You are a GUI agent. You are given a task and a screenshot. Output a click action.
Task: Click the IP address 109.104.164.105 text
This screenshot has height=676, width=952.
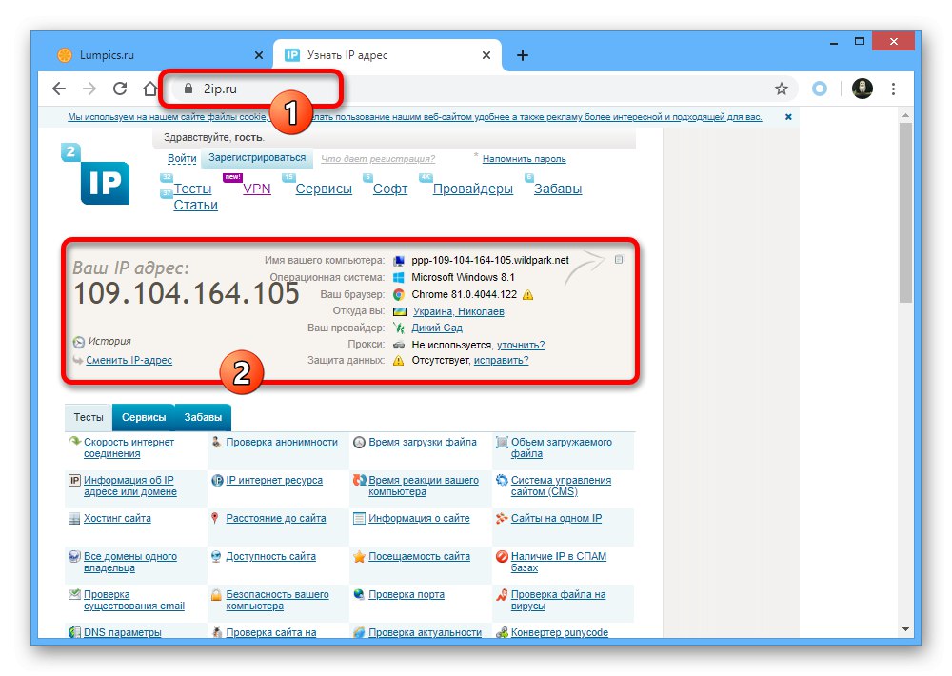(187, 294)
